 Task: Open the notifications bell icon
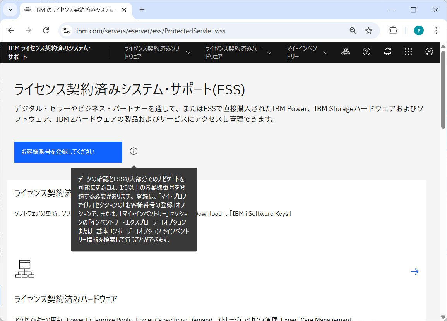(387, 51)
